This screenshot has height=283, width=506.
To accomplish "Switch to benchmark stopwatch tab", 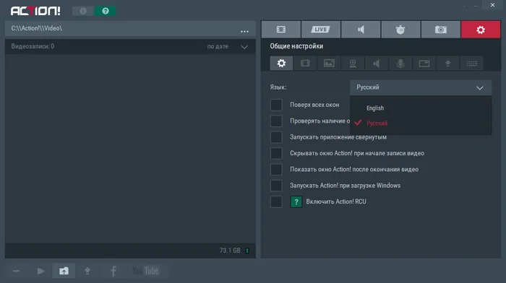I will 400,30.
